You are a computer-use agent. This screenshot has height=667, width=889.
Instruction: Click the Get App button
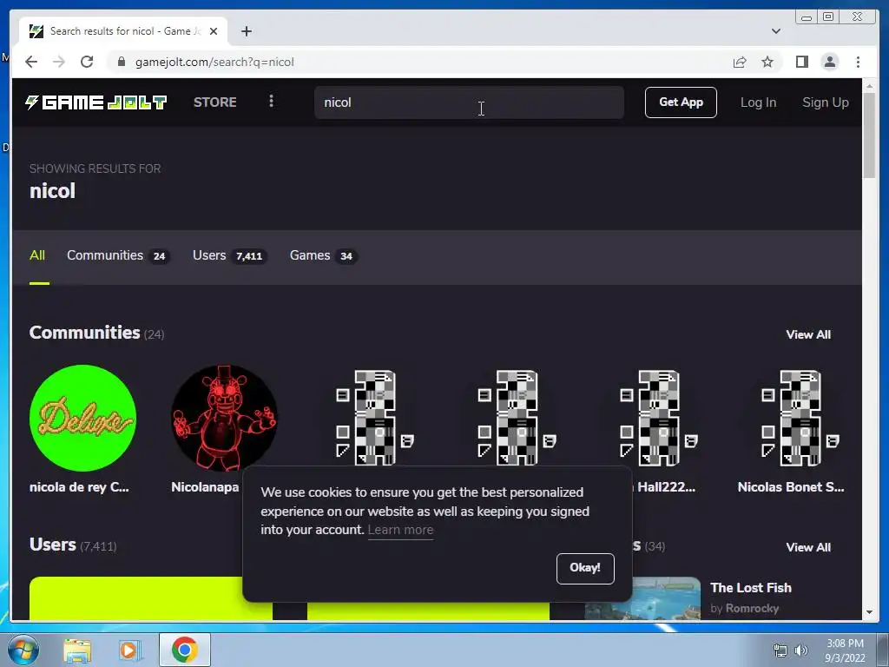(681, 102)
